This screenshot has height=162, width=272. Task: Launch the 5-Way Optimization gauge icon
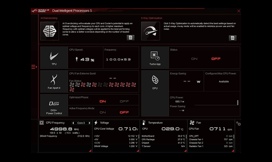[x=151, y=31]
